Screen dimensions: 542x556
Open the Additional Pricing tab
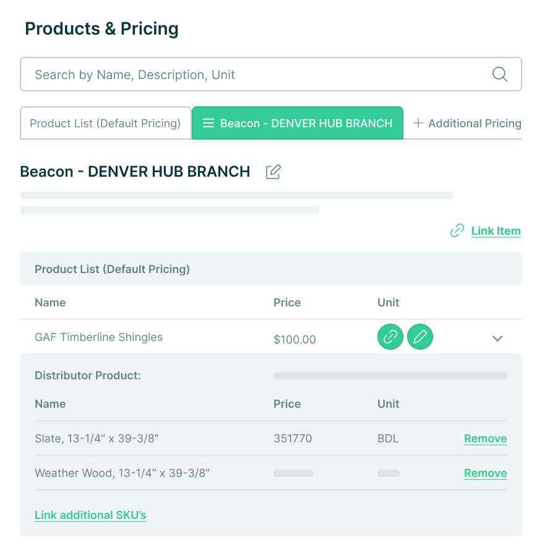click(467, 123)
